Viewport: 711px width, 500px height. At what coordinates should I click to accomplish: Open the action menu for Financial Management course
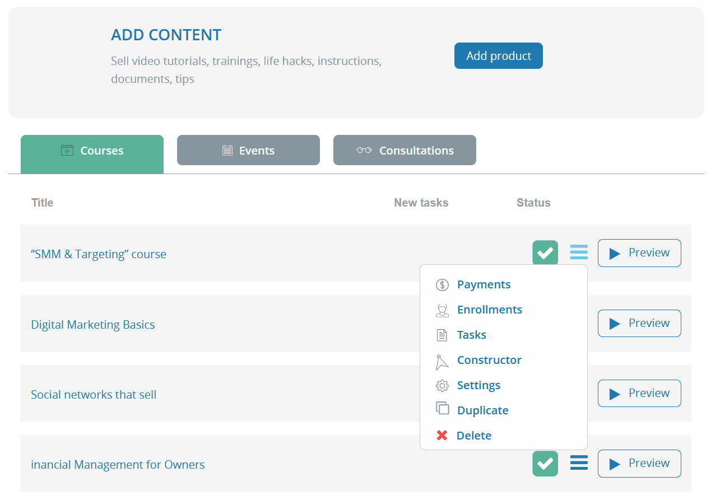[x=579, y=463]
